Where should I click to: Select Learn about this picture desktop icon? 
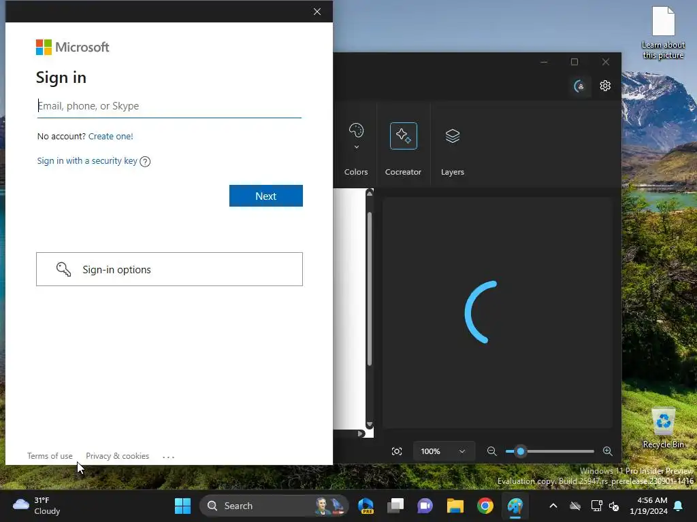click(663, 33)
